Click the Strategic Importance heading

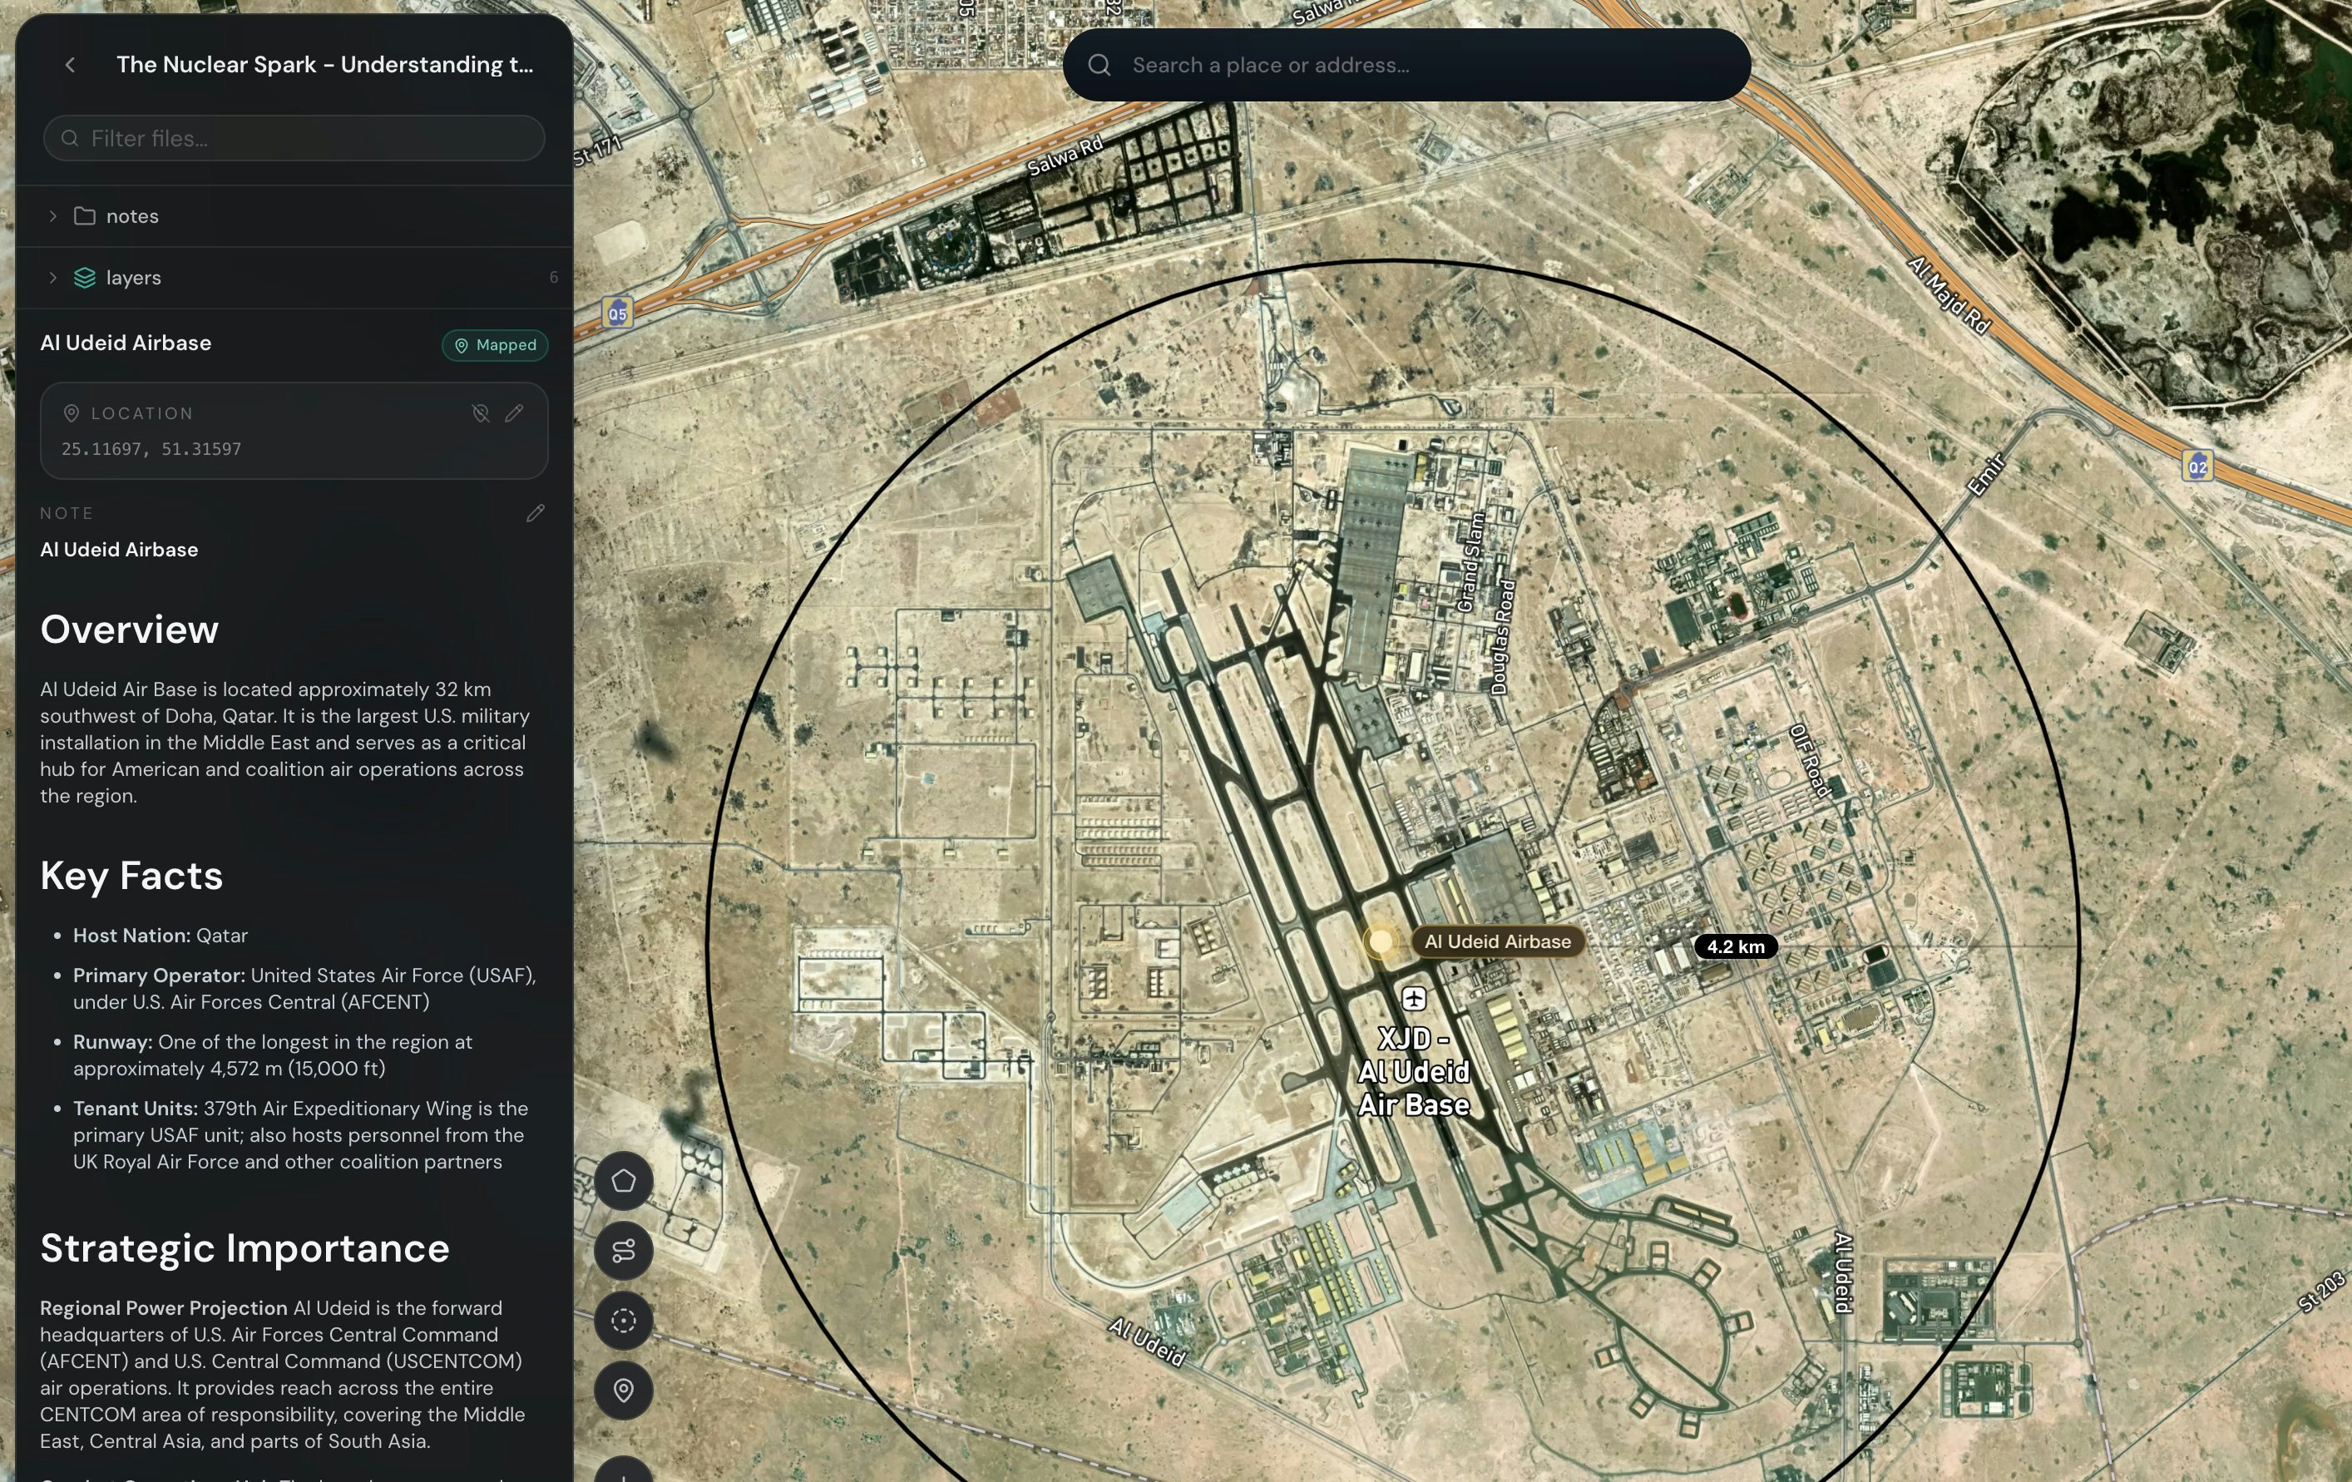(245, 1247)
